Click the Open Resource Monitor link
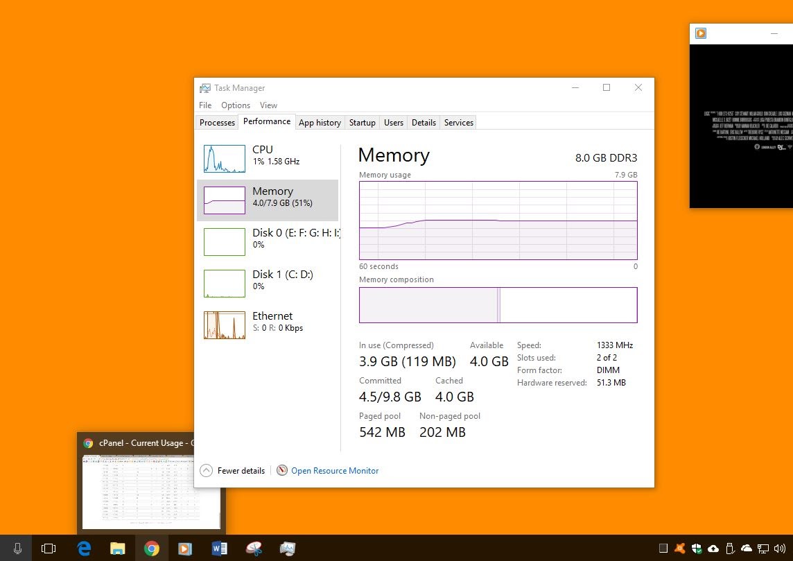The width and height of the screenshot is (793, 561). coord(335,471)
